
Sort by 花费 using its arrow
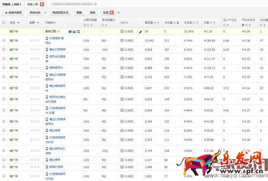[x=214, y=23]
